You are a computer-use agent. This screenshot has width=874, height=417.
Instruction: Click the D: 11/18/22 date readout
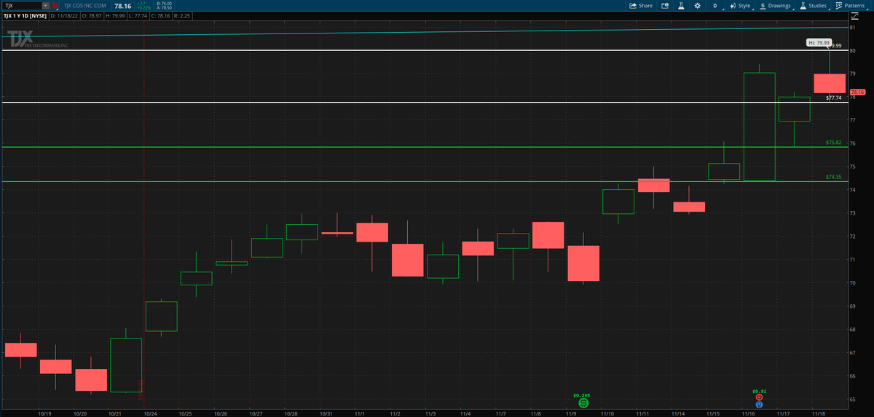(63, 15)
